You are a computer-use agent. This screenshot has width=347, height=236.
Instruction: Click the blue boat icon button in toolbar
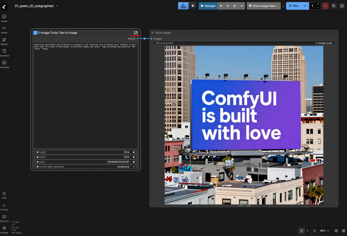(x=183, y=6)
